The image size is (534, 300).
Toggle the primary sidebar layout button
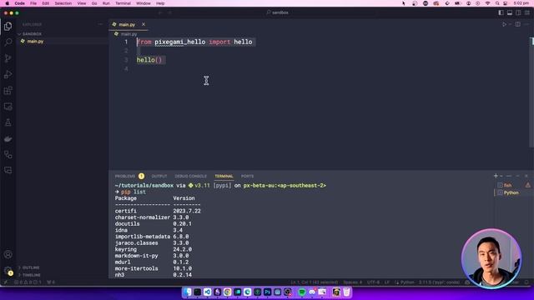tap(501, 12)
